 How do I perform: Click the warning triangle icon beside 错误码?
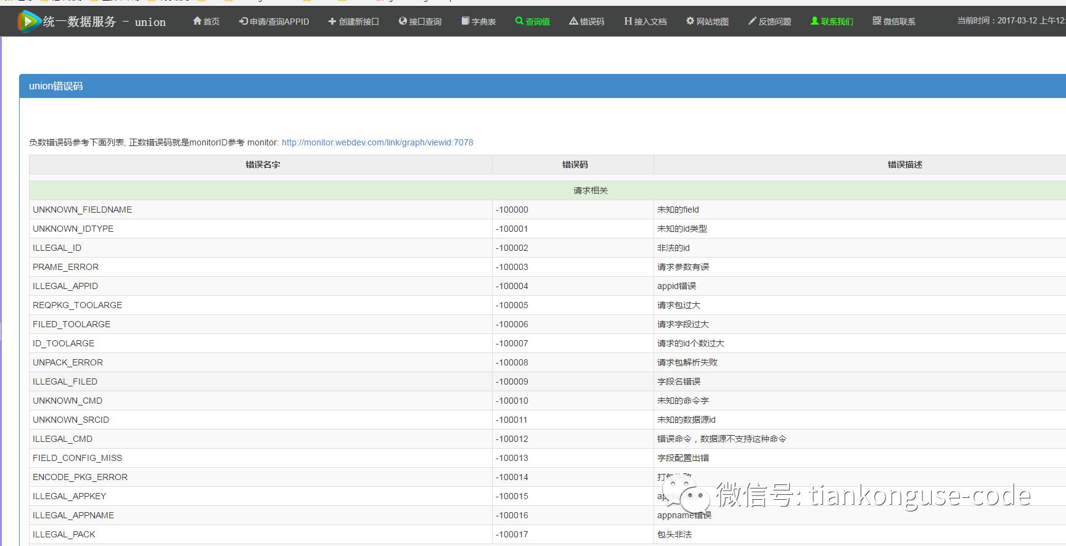573,21
